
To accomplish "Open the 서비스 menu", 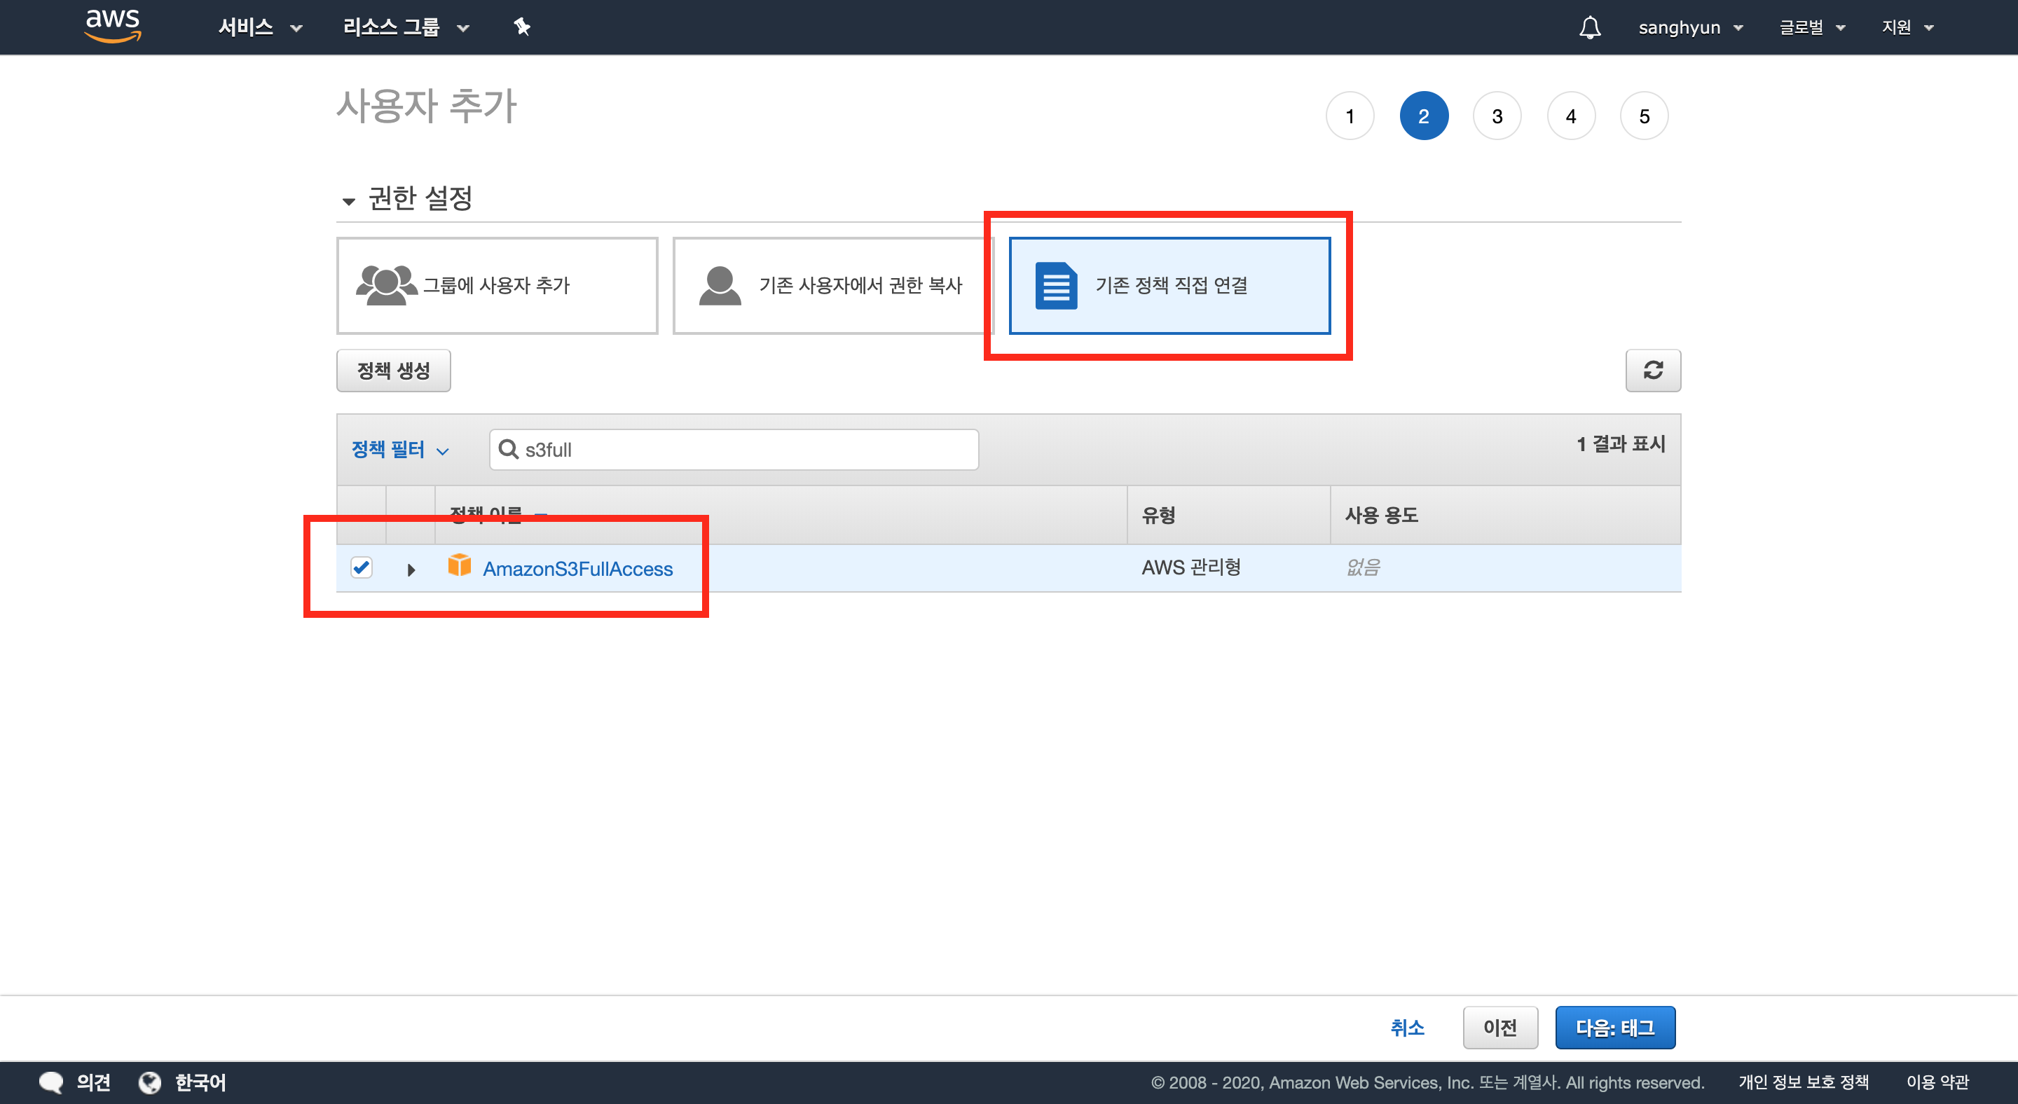I will click(x=259, y=27).
